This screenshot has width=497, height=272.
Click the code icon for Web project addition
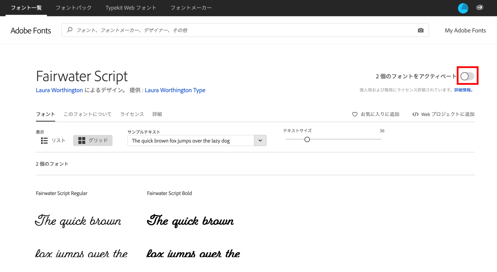tap(415, 114)
